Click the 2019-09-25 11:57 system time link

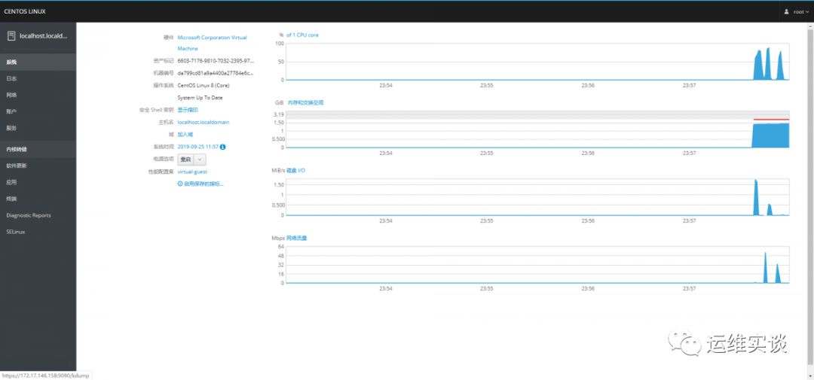tap(197, 147)
